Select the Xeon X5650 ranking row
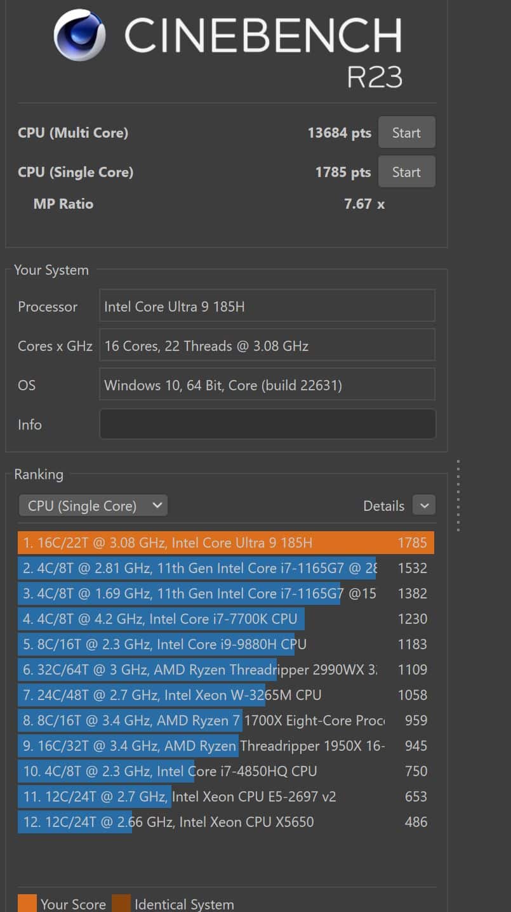Screen dimensions: 511x912 (x=226, y=822)
